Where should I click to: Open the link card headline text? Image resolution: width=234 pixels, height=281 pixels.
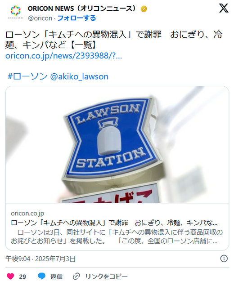tap(114, 223)
